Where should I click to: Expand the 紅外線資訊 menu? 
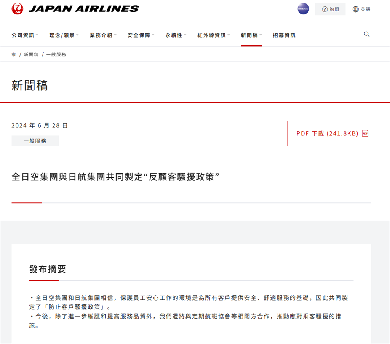[x=213, y=35]
